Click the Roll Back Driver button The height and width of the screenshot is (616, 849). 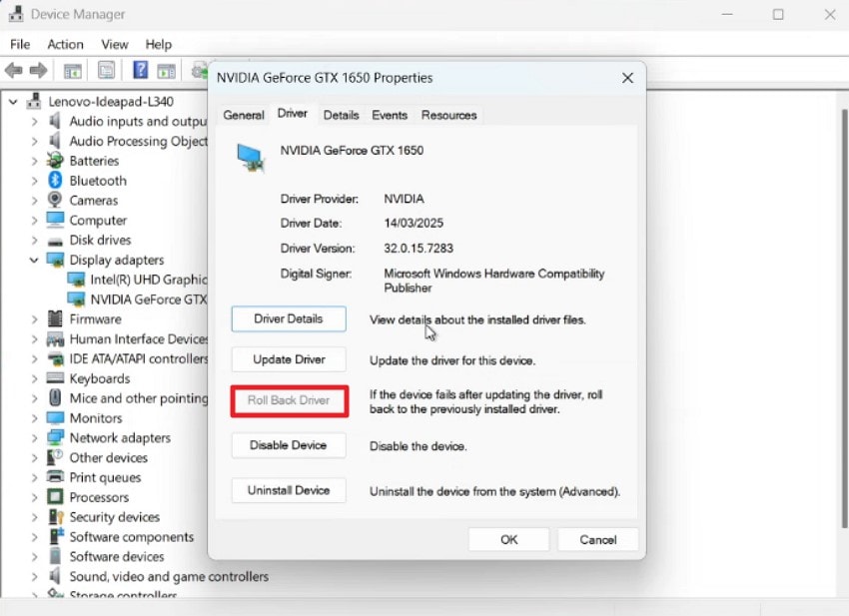pyautogui.click(x=289, y=400)
